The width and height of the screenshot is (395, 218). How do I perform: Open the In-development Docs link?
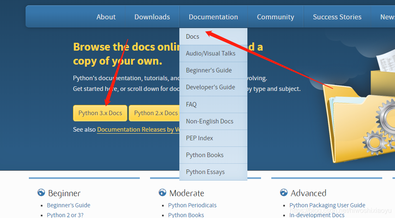(x=317, y=215)
